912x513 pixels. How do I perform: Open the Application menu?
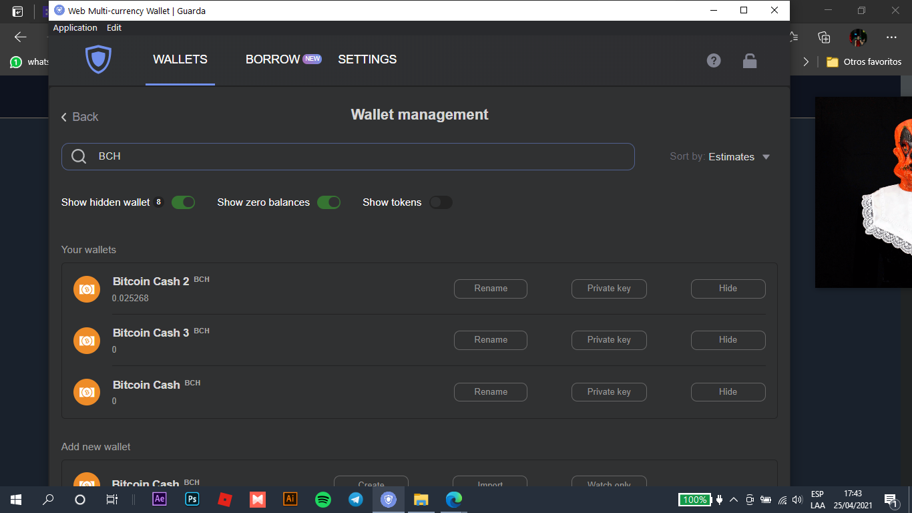(x=75, y=28)
